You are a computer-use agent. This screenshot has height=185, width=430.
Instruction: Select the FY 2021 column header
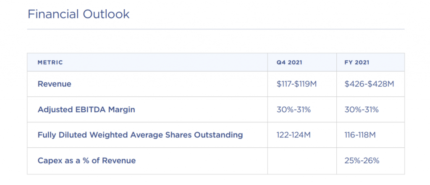point(357,62)
